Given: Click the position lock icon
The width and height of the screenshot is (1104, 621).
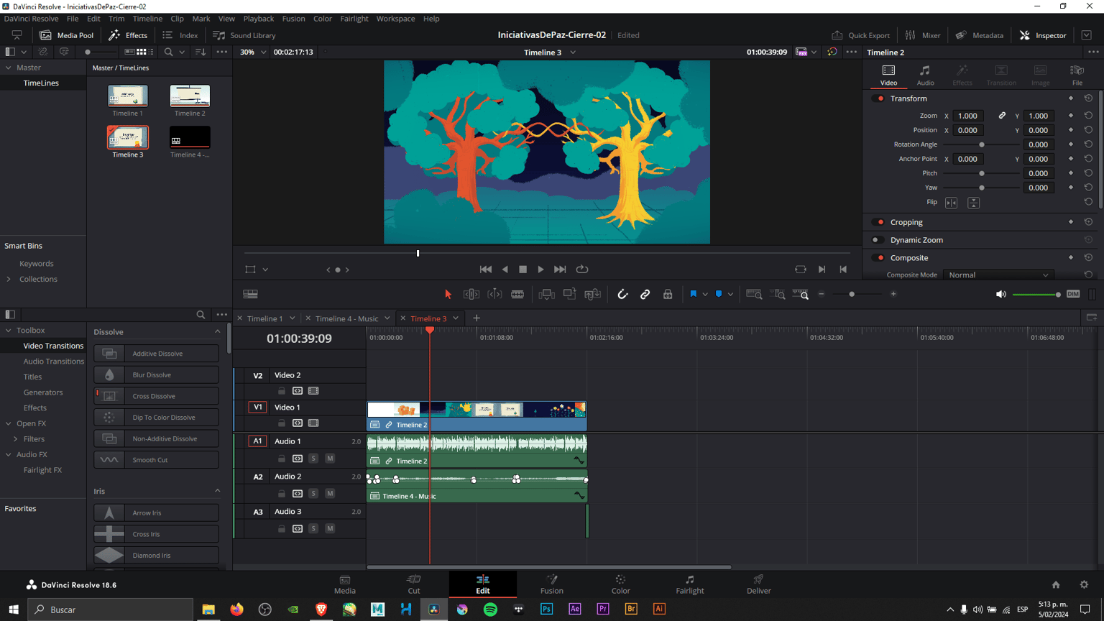Looking at the screenshot, I should pos(668,294).
